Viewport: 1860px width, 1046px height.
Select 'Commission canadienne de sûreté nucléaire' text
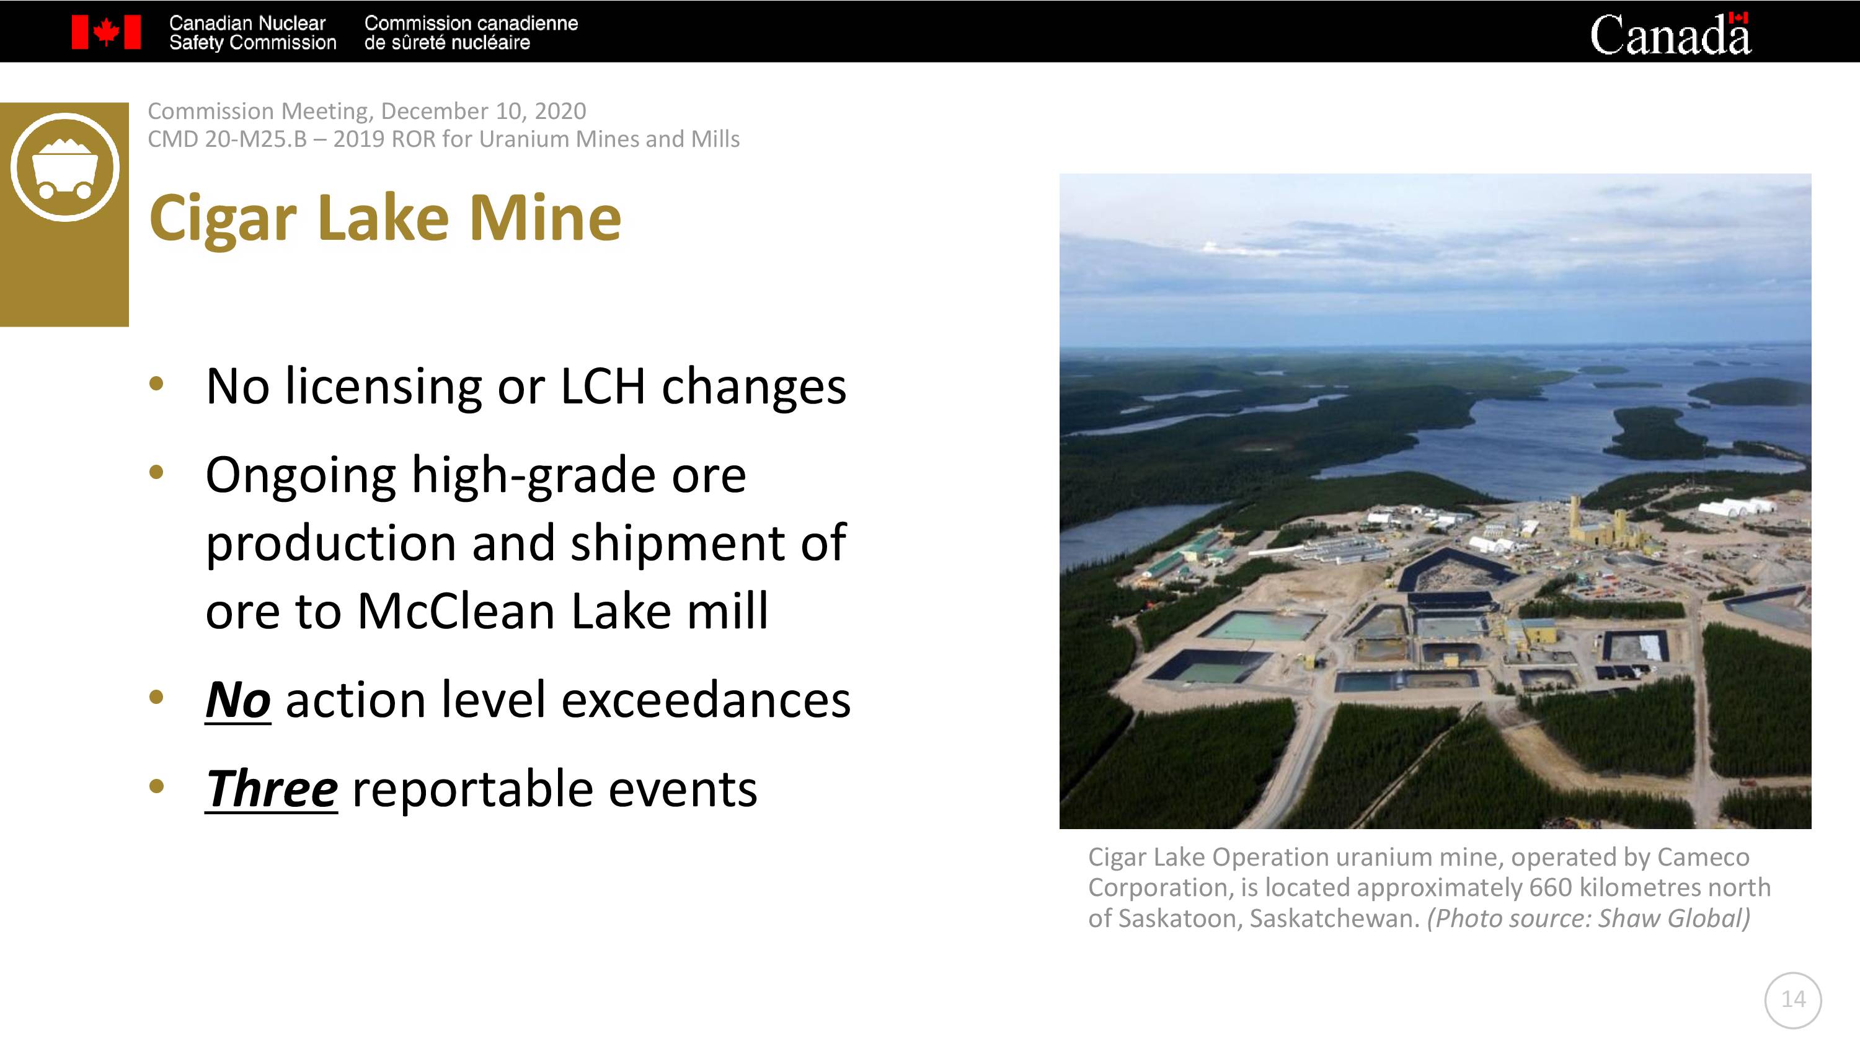471,33
